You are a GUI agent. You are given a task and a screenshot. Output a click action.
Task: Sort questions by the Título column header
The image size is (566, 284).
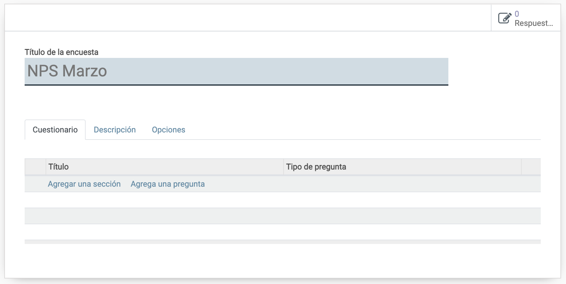[x=165, y=167]
